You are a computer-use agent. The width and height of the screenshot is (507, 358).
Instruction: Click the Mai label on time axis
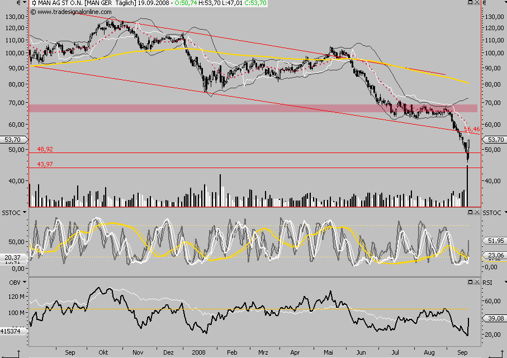click(328, 352)
